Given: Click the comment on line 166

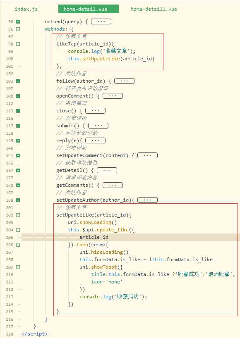Looking at the screenshot, I should tap(77, 163).
